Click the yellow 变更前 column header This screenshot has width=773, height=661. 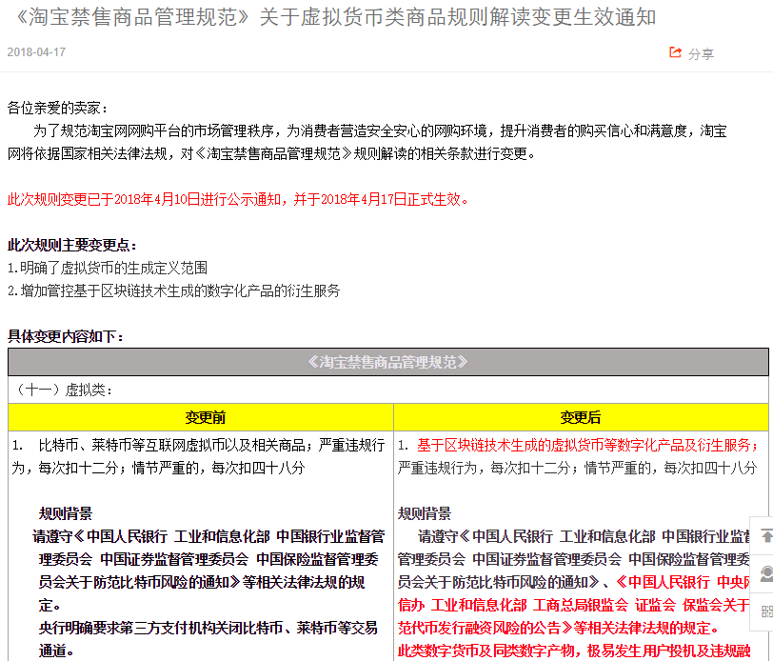(x=201, y=417)
